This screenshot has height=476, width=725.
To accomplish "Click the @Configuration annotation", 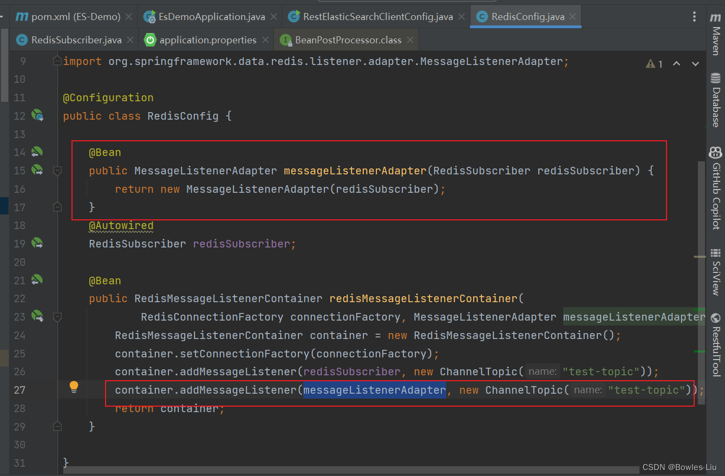I will [x=108, y=97].
